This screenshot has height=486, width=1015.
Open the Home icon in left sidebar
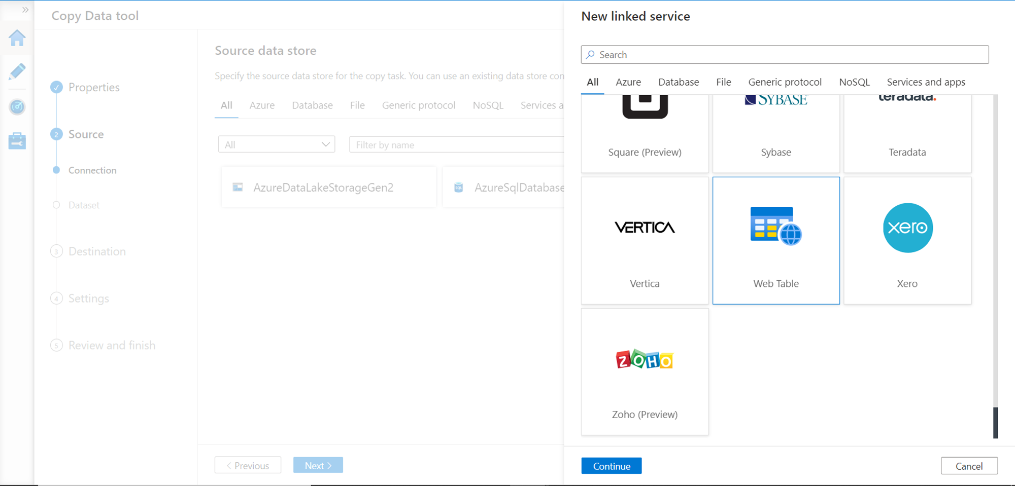[x=17, y=38]
